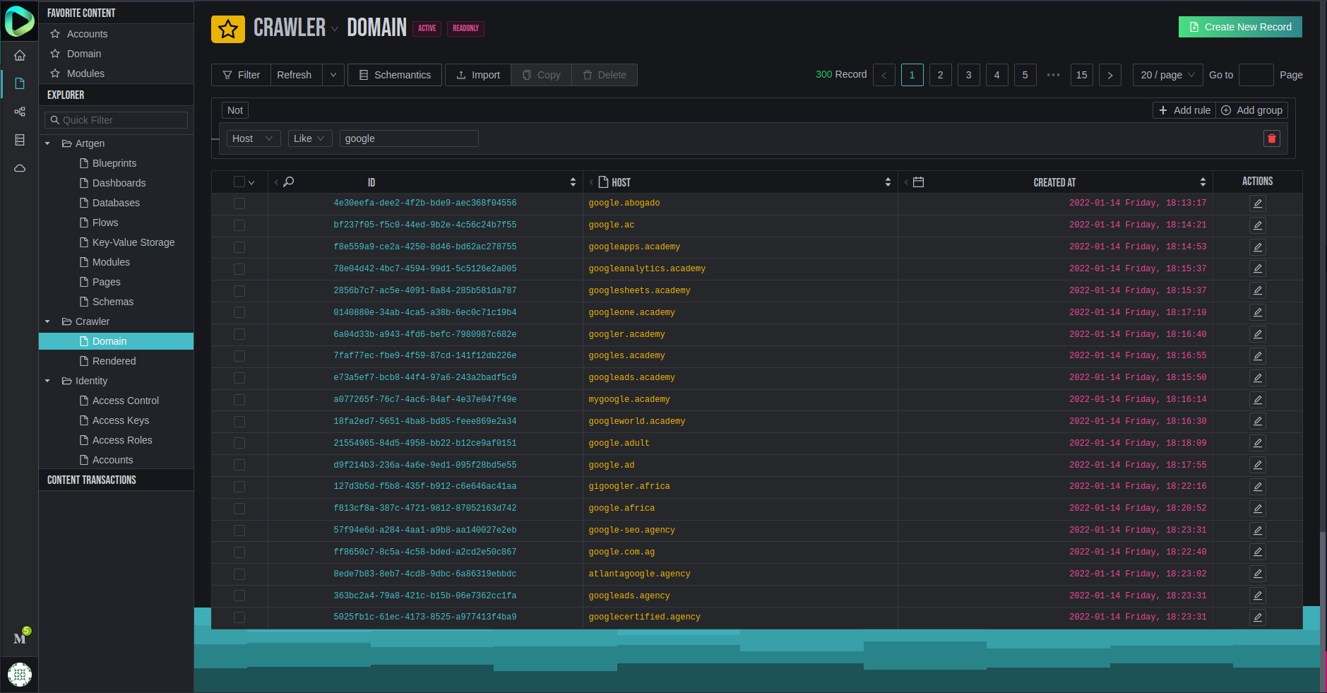Open Rendered under the Crawler folder
Viewport: 1327px width, 693px height.
coord(114,361)
